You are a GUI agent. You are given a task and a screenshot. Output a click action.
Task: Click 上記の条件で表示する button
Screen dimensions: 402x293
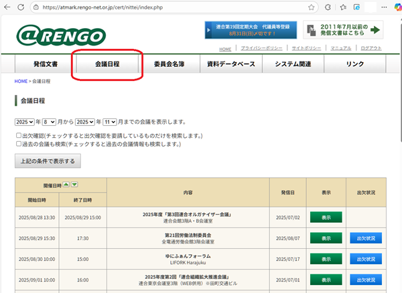[48, 161]
